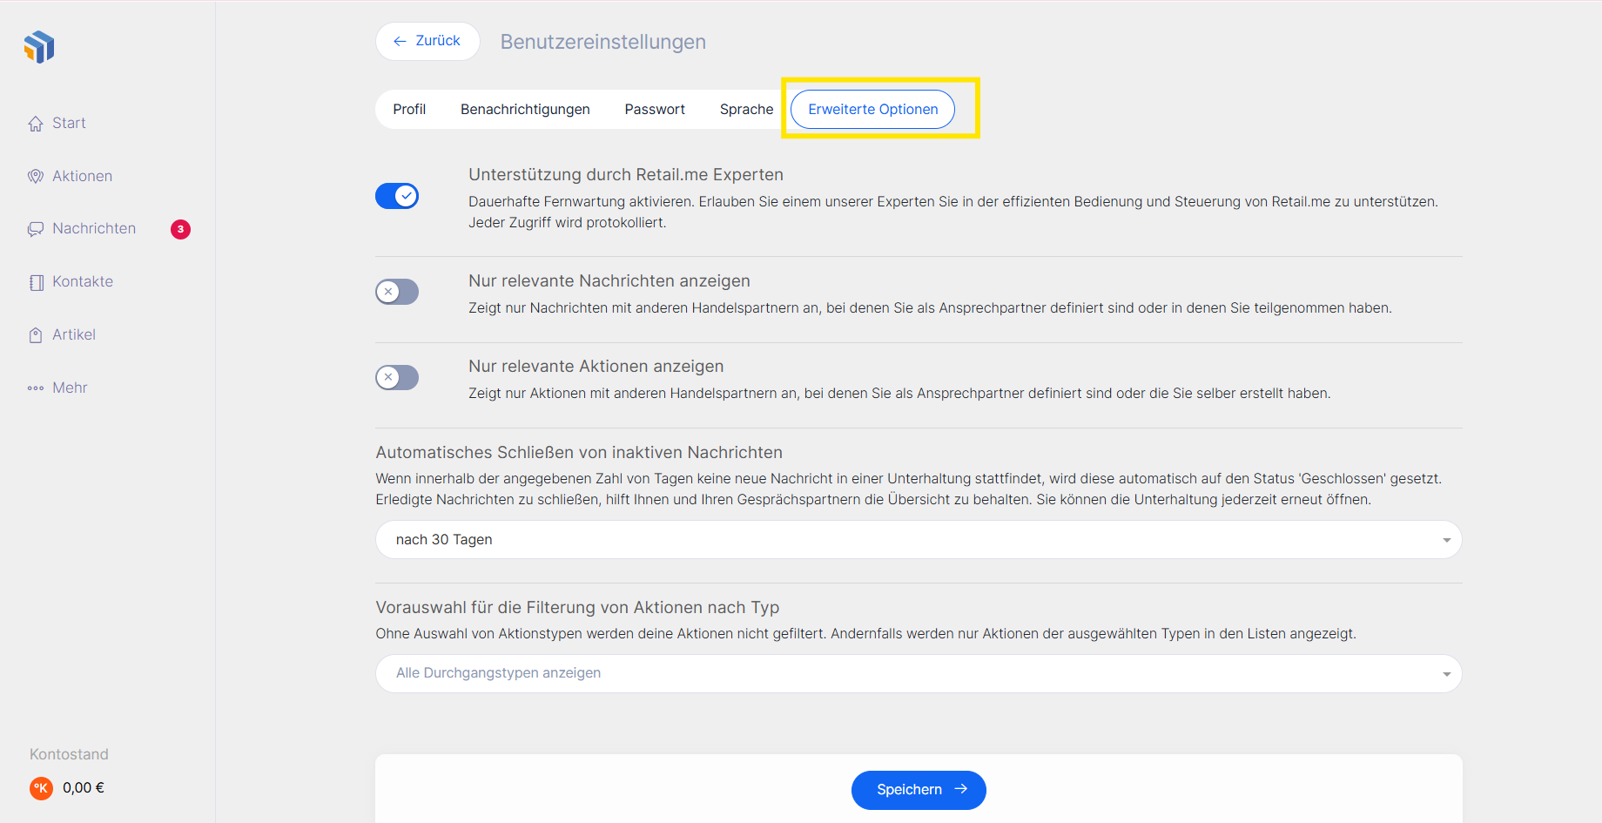Image resolution: width=1602 pixels, height=823 pixels.
Task: Open the 'nach 30 Tagen' dropdown
Action: point(918,540)
